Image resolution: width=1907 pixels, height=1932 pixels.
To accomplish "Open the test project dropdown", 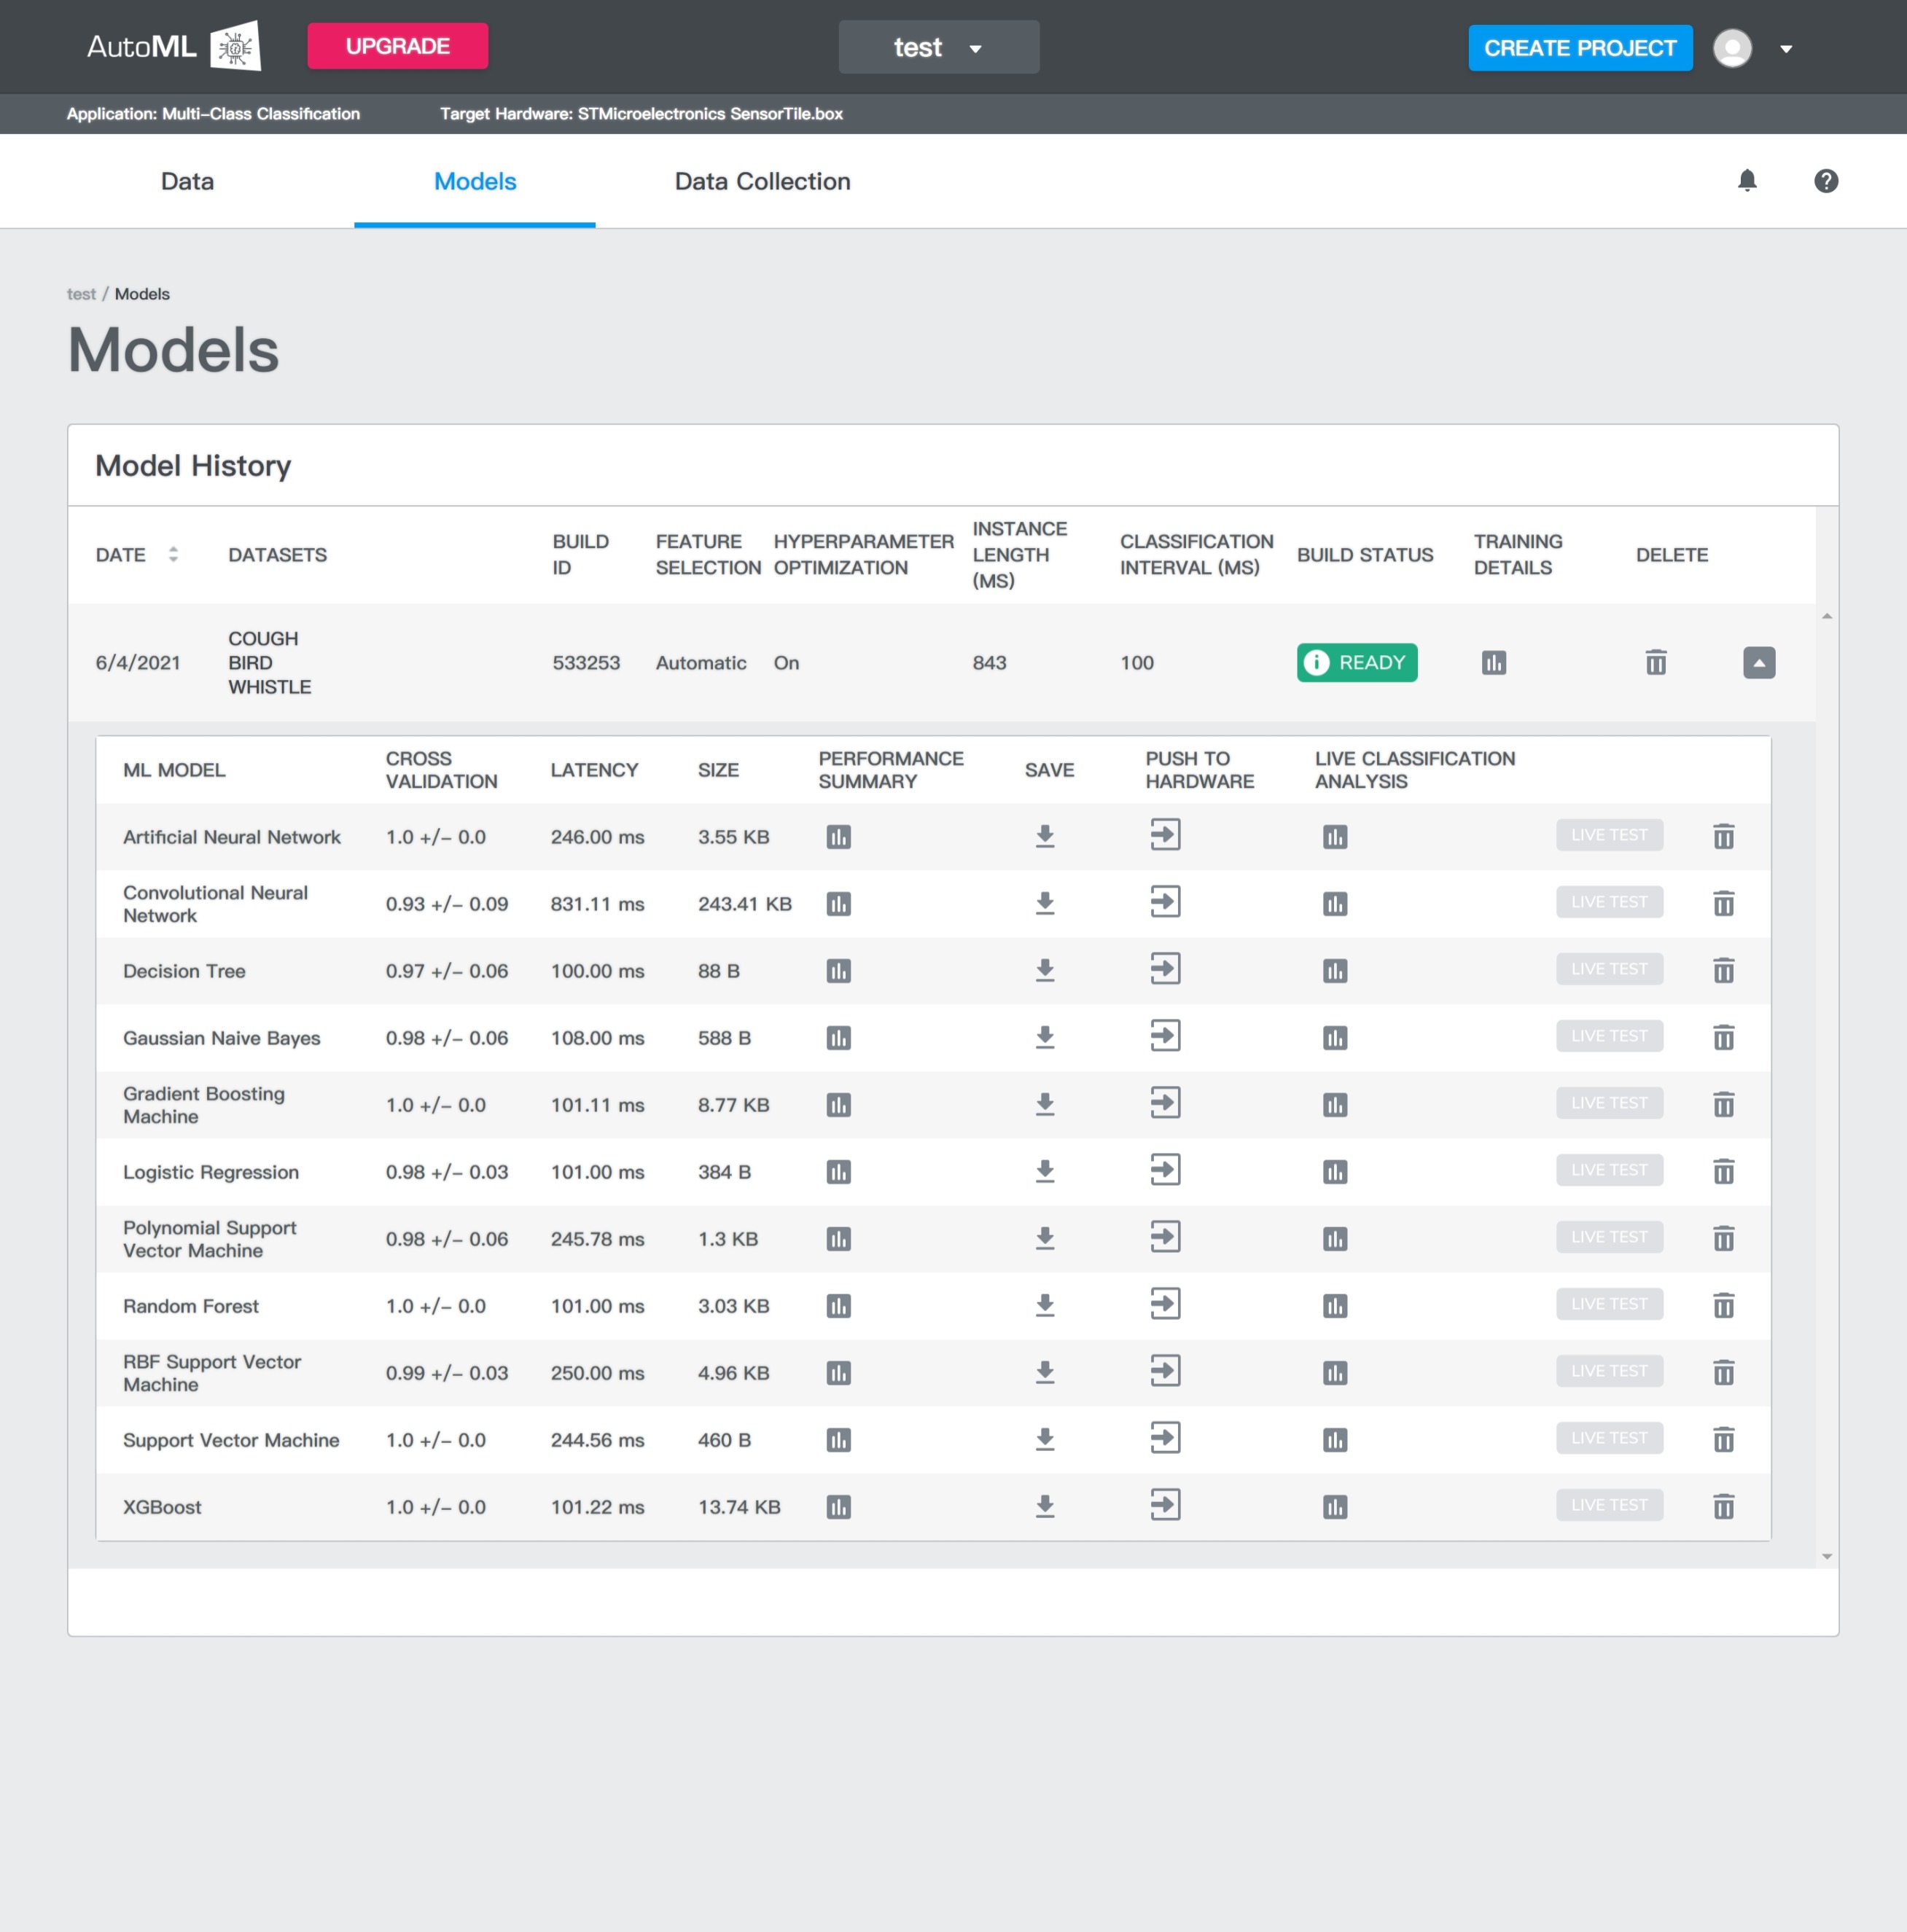I will (x=938, y=47).
